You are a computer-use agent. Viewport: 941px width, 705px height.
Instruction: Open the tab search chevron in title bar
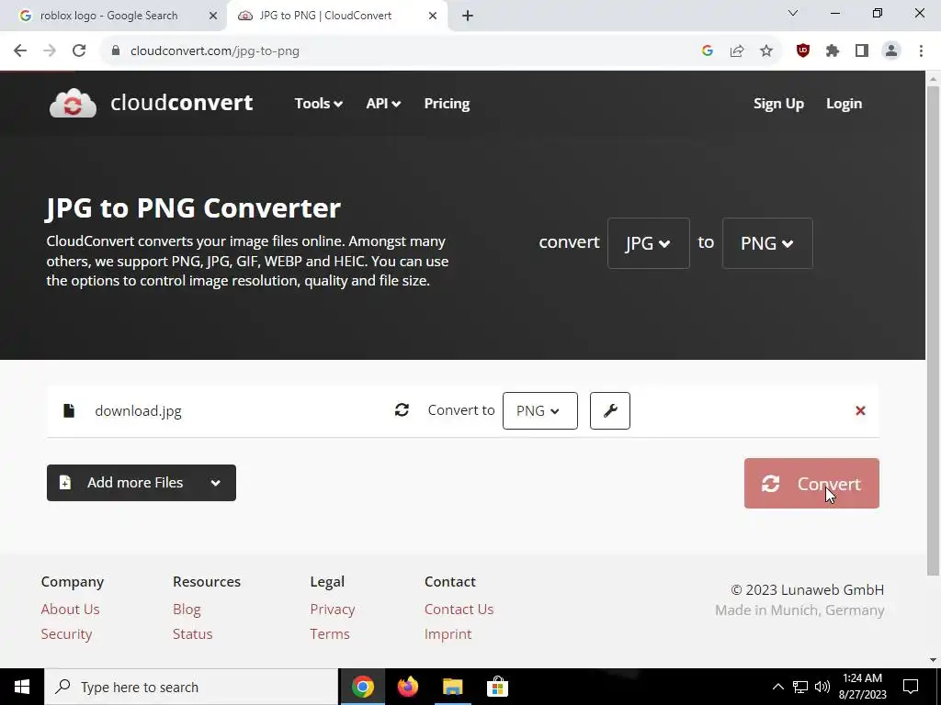click(793, 13)
